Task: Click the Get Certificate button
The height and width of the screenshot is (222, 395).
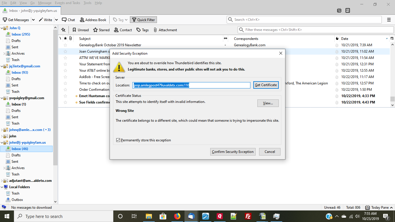Action: (x=266, y=85)
